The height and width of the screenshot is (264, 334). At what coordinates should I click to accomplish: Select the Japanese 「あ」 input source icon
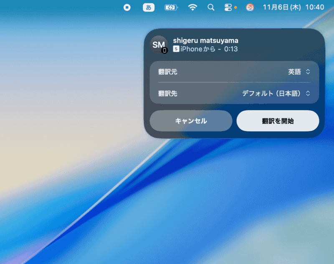[x=149, y=7]
